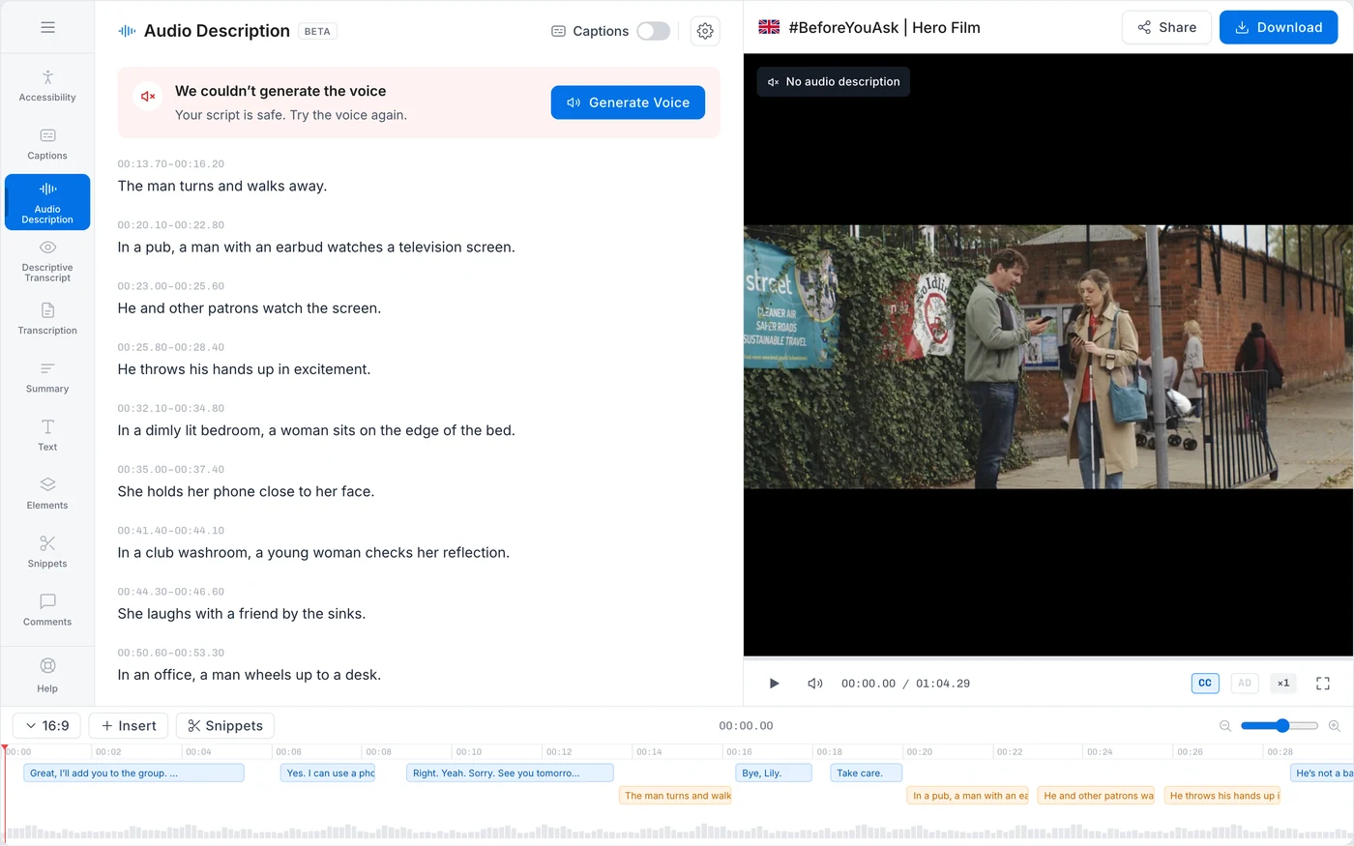This screenshot has width=1354, height=846.
Task: Play the video
Action: [774, 684]
